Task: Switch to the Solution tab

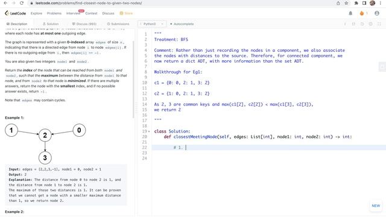Action: coord(51,24)
